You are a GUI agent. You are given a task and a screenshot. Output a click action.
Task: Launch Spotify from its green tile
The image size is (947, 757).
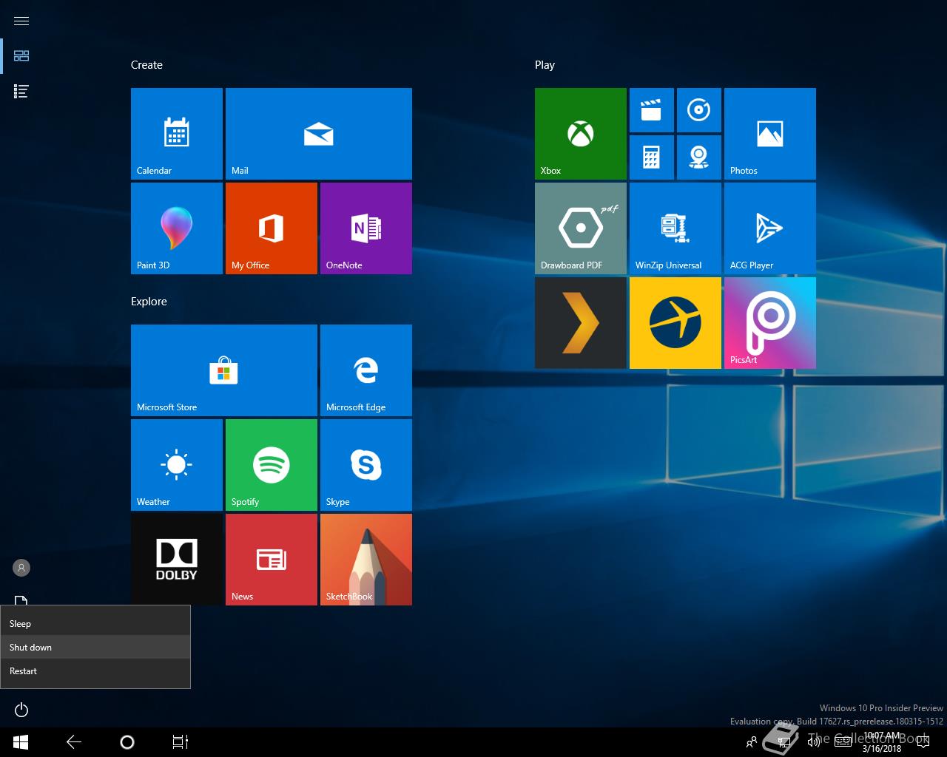pyautogui.click(x=272, y=465)
